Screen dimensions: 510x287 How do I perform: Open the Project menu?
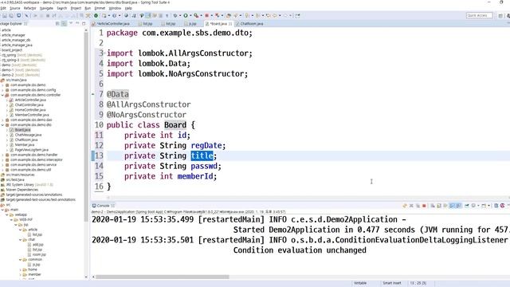76,8
